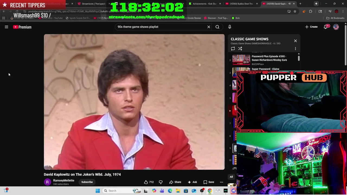Switch to OBS Studio taskbar icon
The height and width of the screenshot is (195, 347).
click(x=202, y=191)
